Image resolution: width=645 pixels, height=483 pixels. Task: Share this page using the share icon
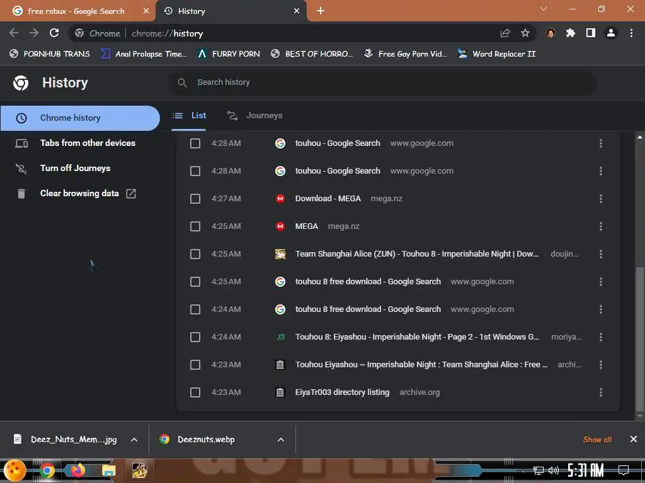(505, 33)
